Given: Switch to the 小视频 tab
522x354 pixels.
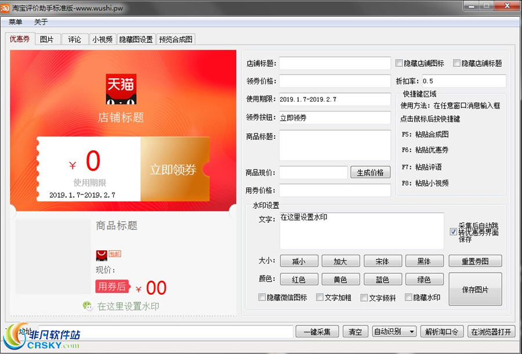Looking at the screenshot, I should tap(103, 39).
